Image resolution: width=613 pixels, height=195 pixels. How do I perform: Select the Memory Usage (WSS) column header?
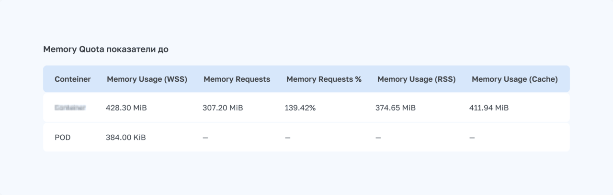[x=147, y=79]
